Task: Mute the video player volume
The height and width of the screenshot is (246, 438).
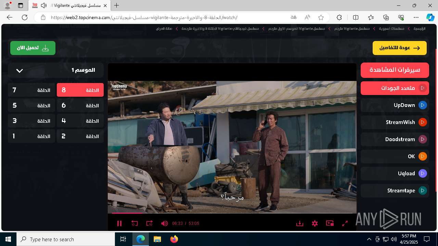Action: click(x=165, y=223)
